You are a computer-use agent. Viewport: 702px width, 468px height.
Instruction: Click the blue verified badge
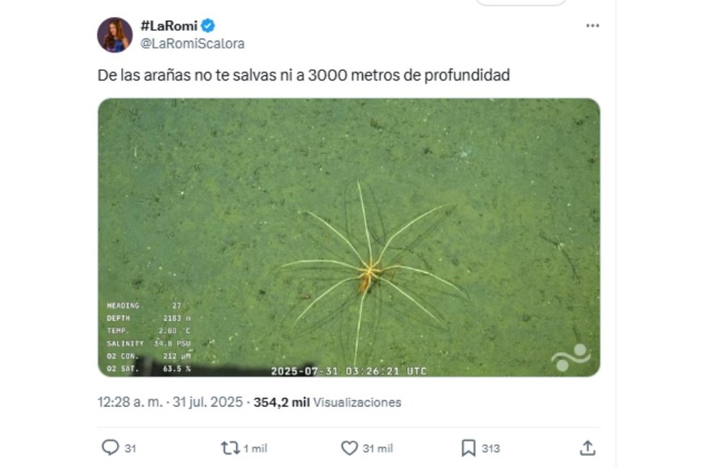(x=207, y=26)
